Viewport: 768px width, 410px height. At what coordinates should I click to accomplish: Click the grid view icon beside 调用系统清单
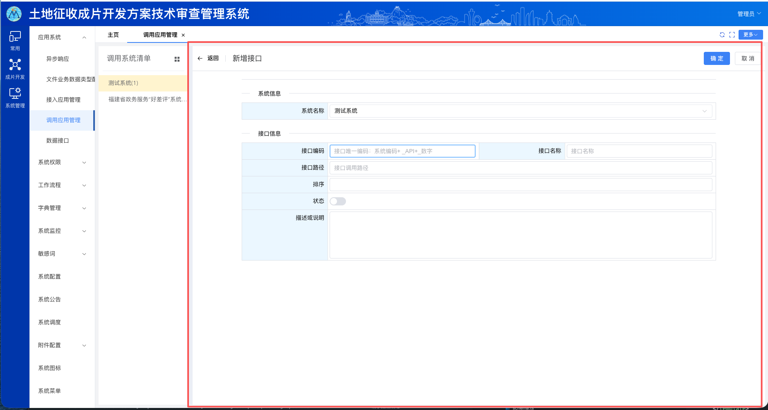177,59
